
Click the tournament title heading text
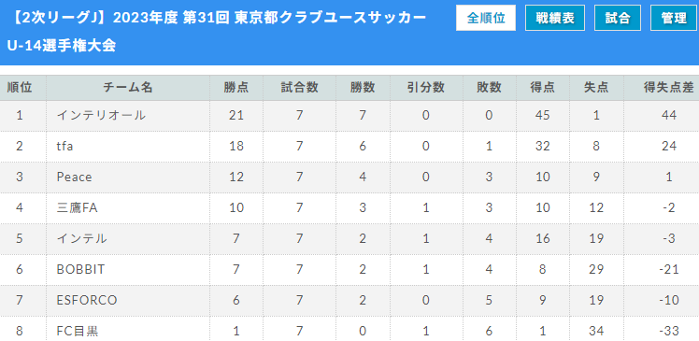(216, 32)
